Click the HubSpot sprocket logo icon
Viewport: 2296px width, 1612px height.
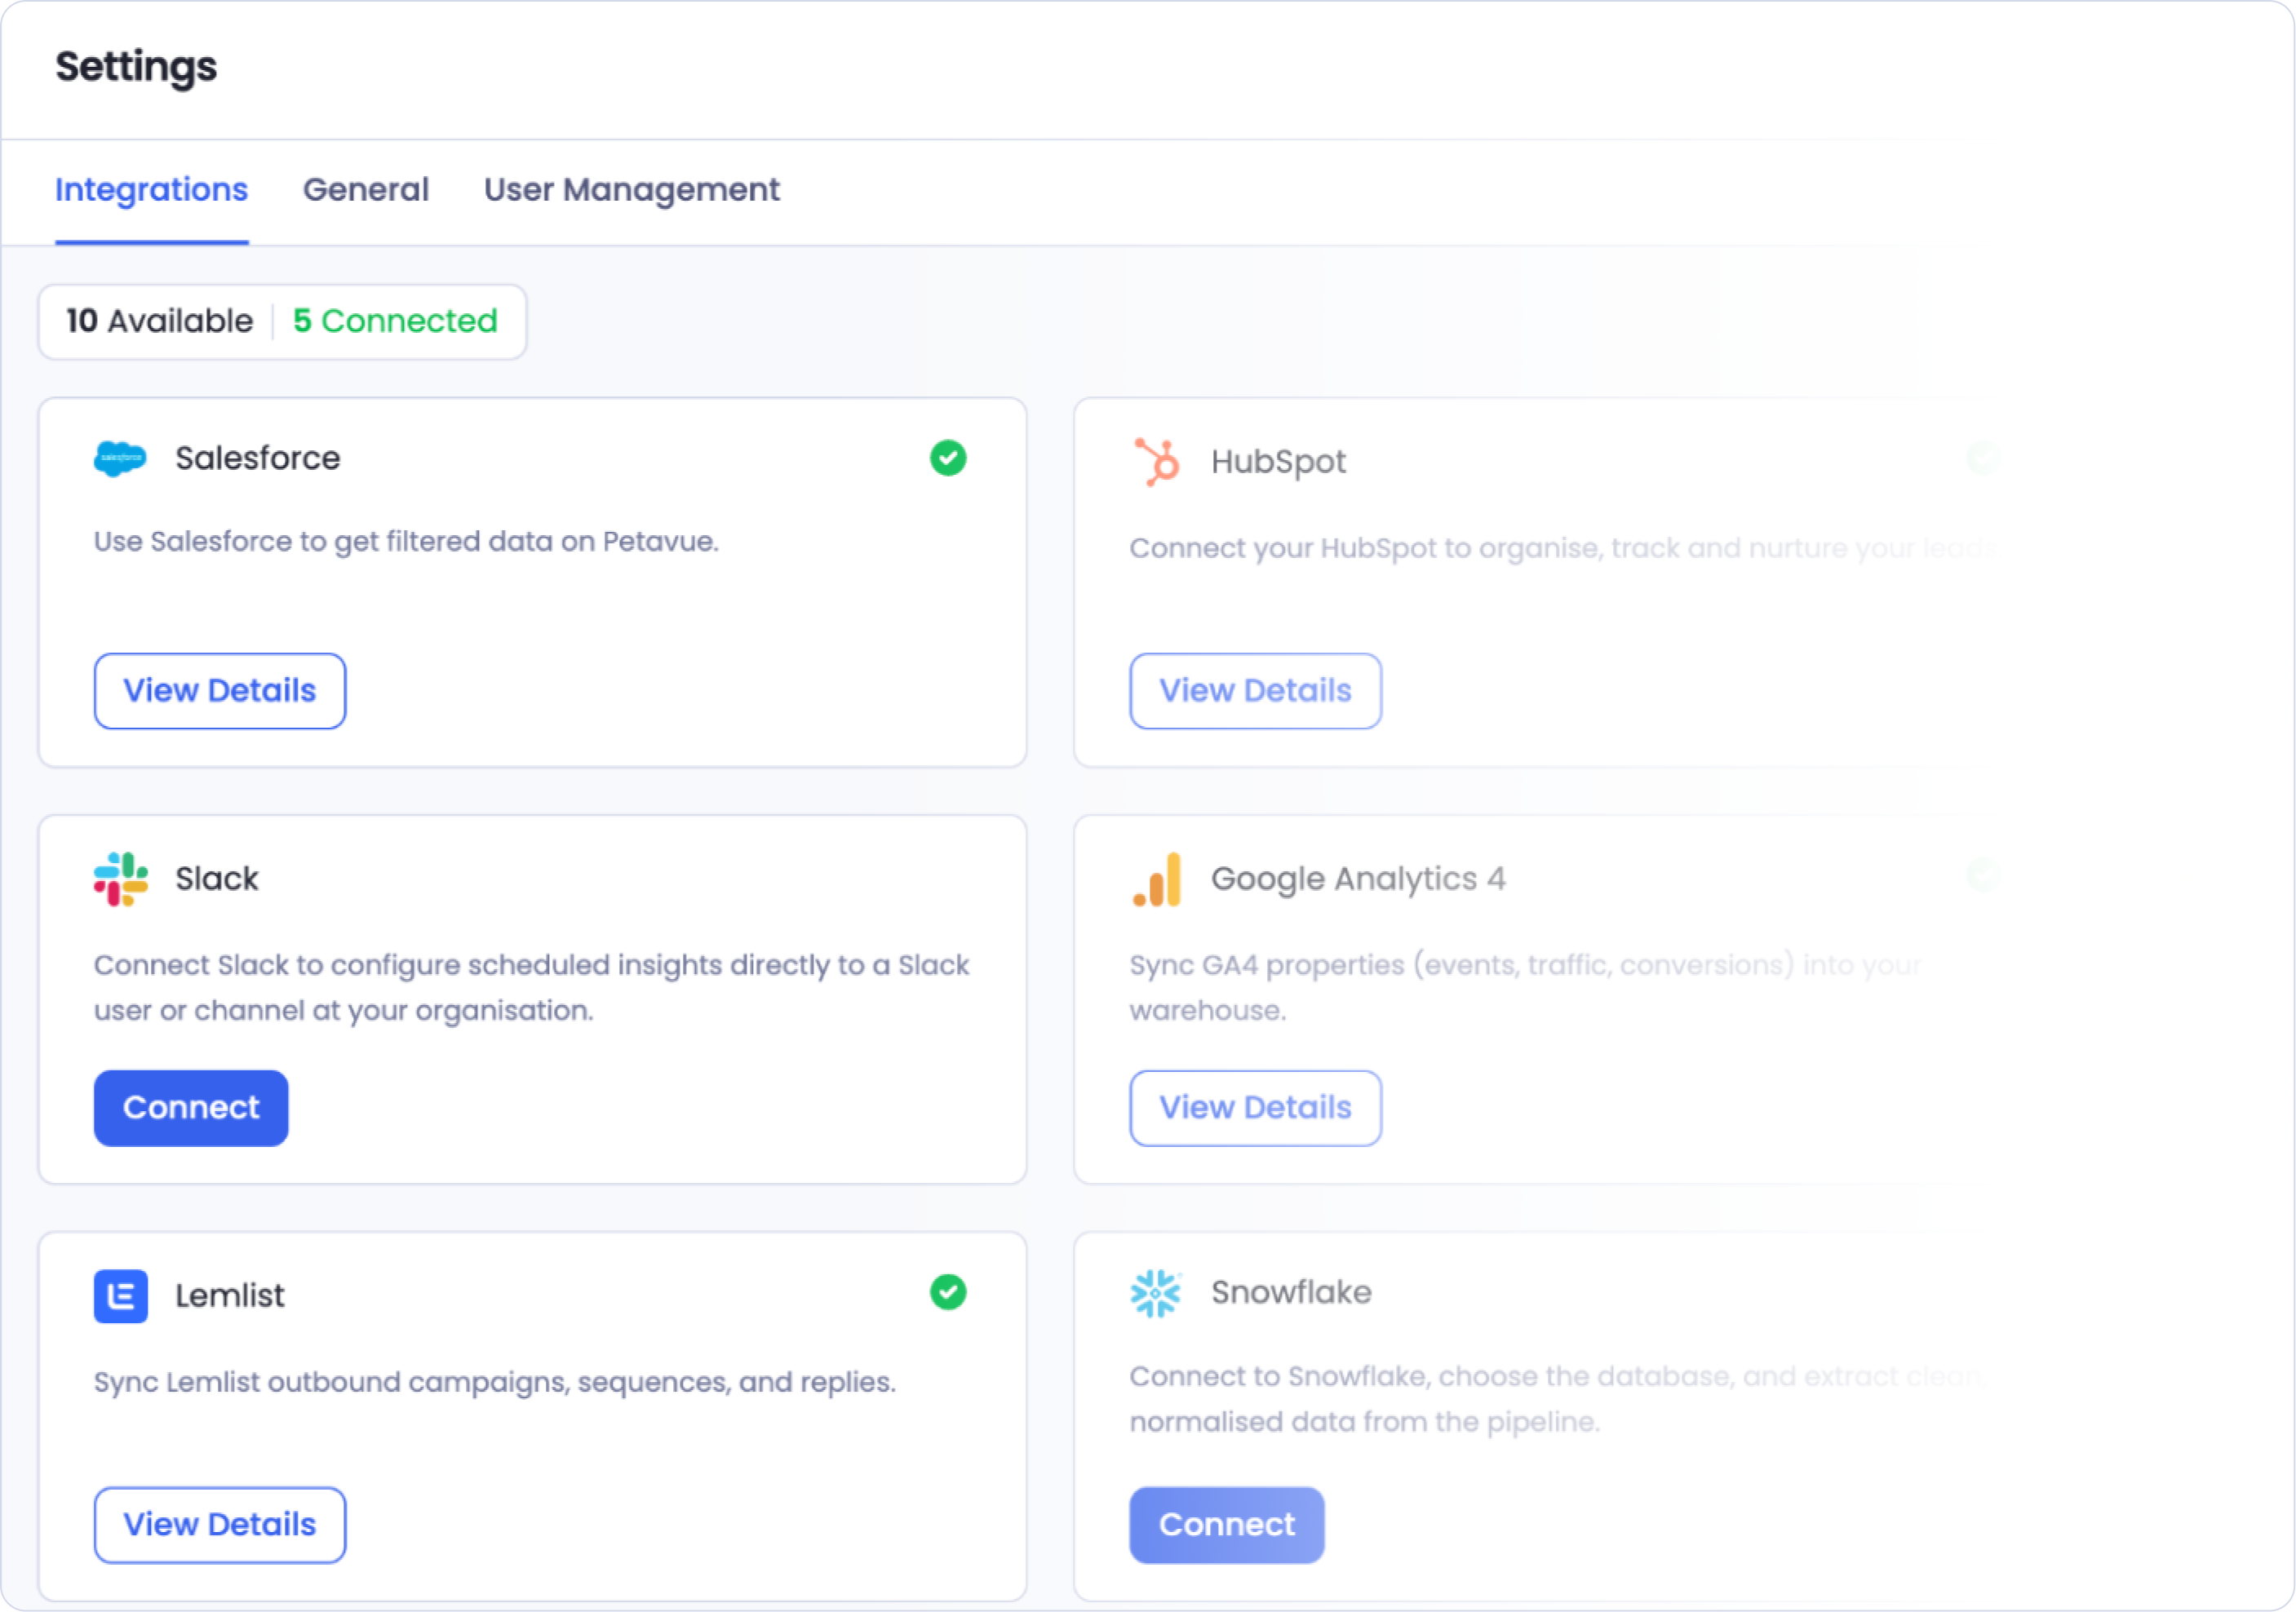pyautogui.click(x=1157, y=461)
